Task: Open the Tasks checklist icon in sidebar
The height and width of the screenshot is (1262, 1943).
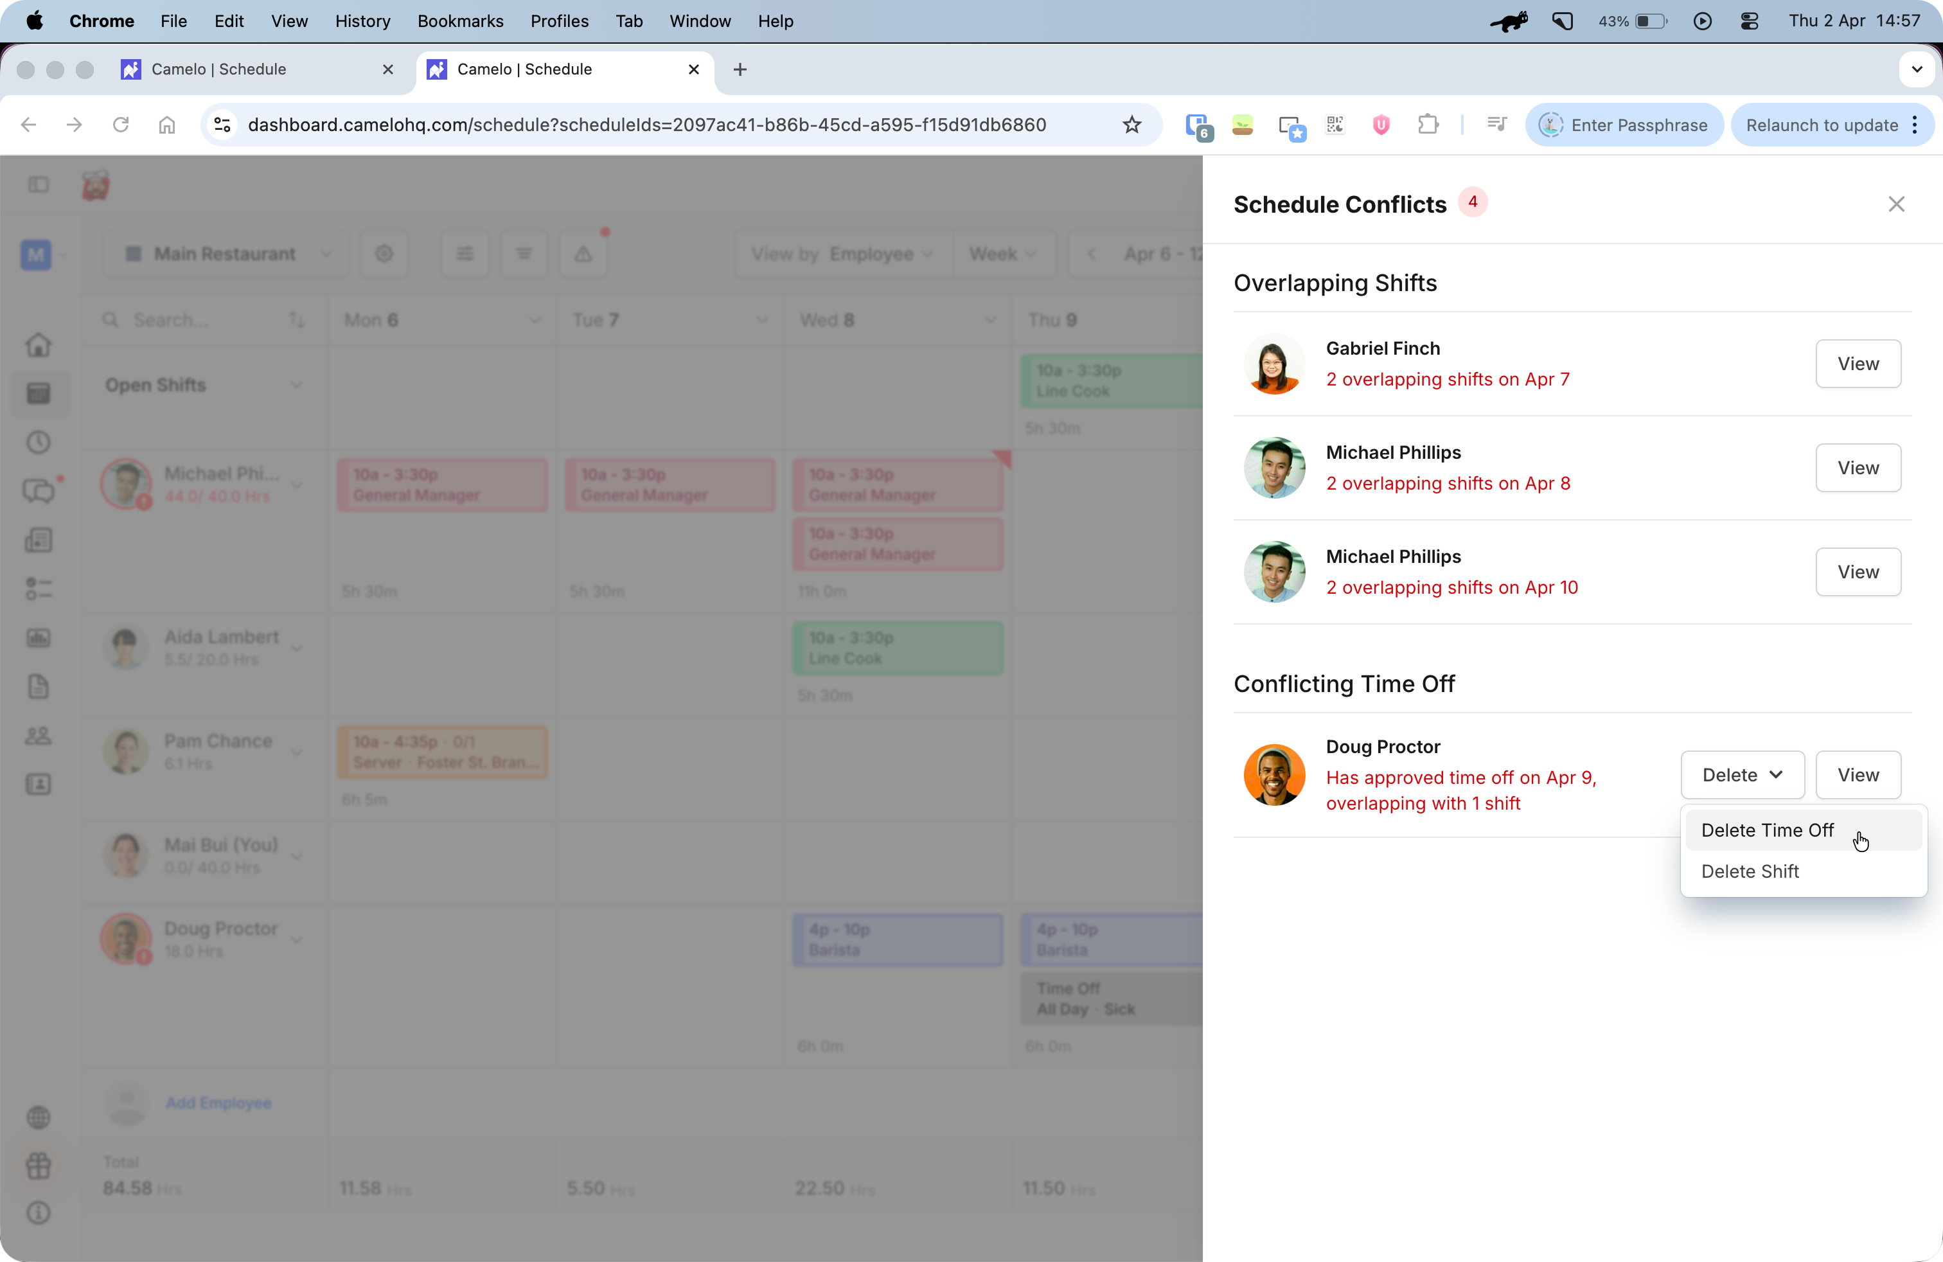Action: pos(39,589)
